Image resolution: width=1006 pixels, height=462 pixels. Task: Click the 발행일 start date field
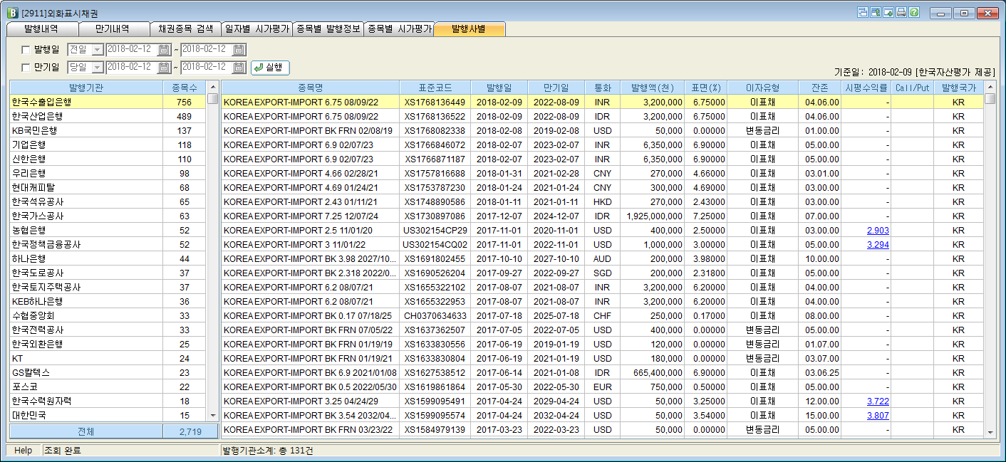pos(132,49)
